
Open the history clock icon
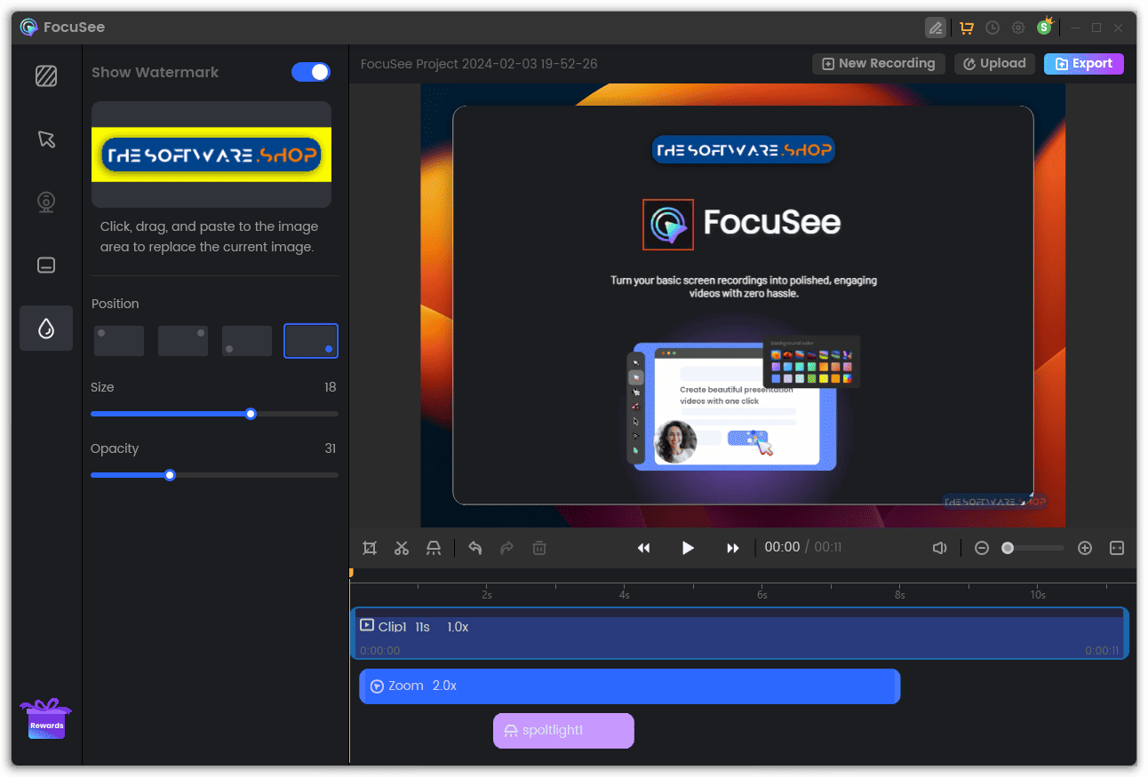click(993, 28)
